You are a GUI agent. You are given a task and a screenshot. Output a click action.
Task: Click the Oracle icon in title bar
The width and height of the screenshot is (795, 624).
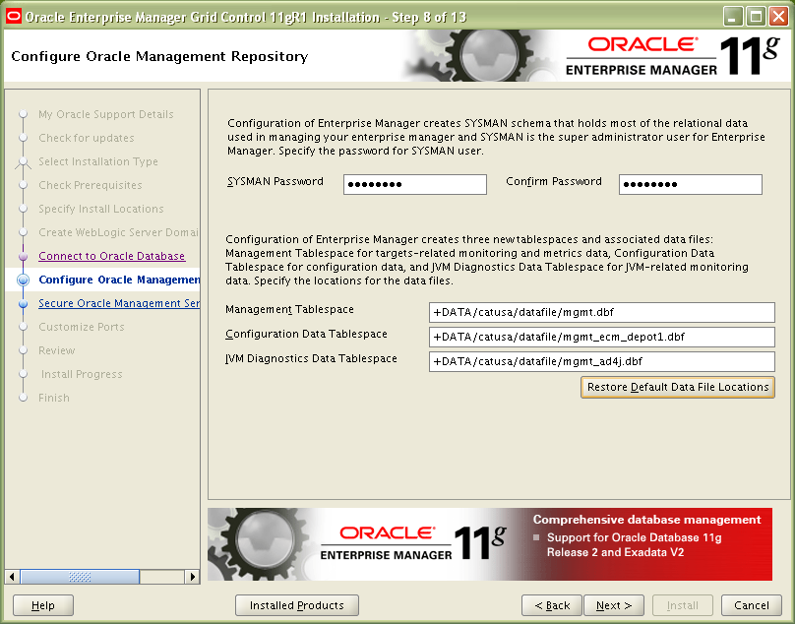pyautogui.click(x=13, y=16)
